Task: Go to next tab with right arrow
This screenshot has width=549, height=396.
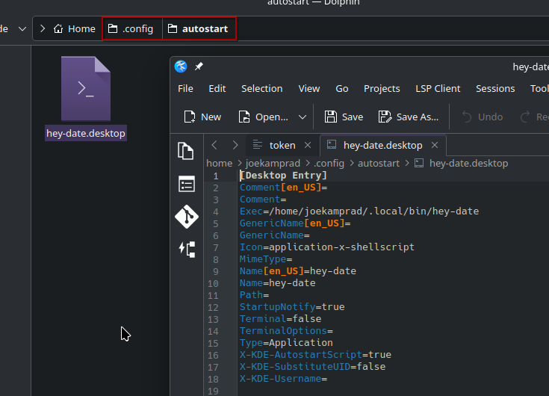Action: click(x=235, y=145)
